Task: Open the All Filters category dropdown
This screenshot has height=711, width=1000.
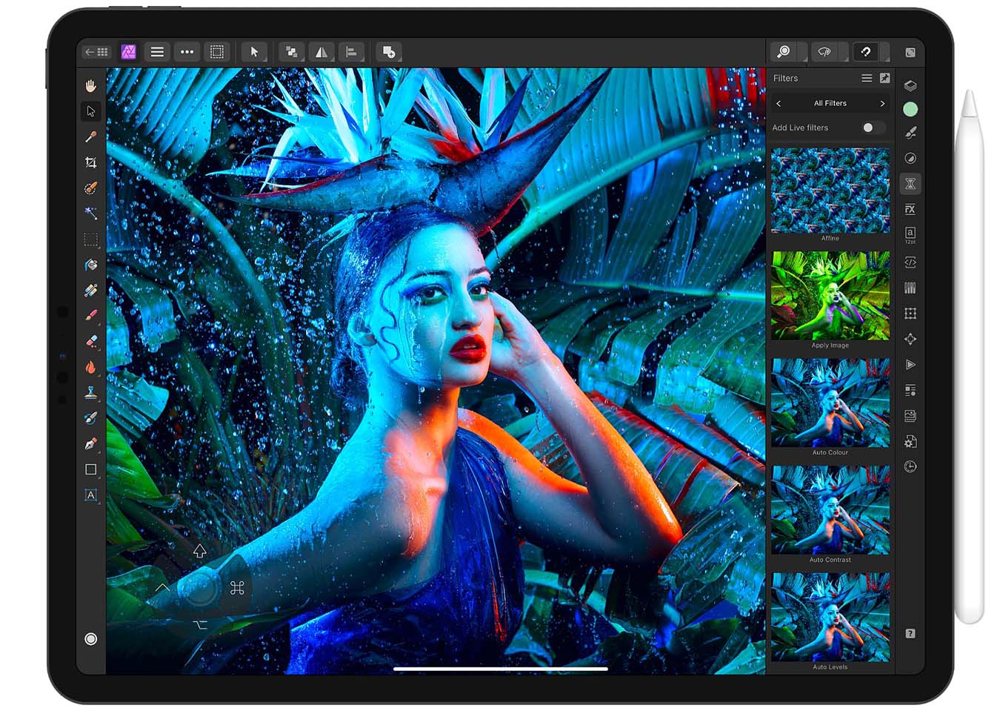Action: point(830,103)
